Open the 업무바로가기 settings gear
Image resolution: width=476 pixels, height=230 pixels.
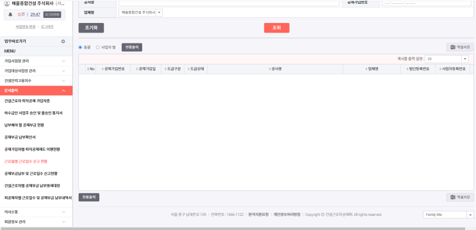pos(63,42)
